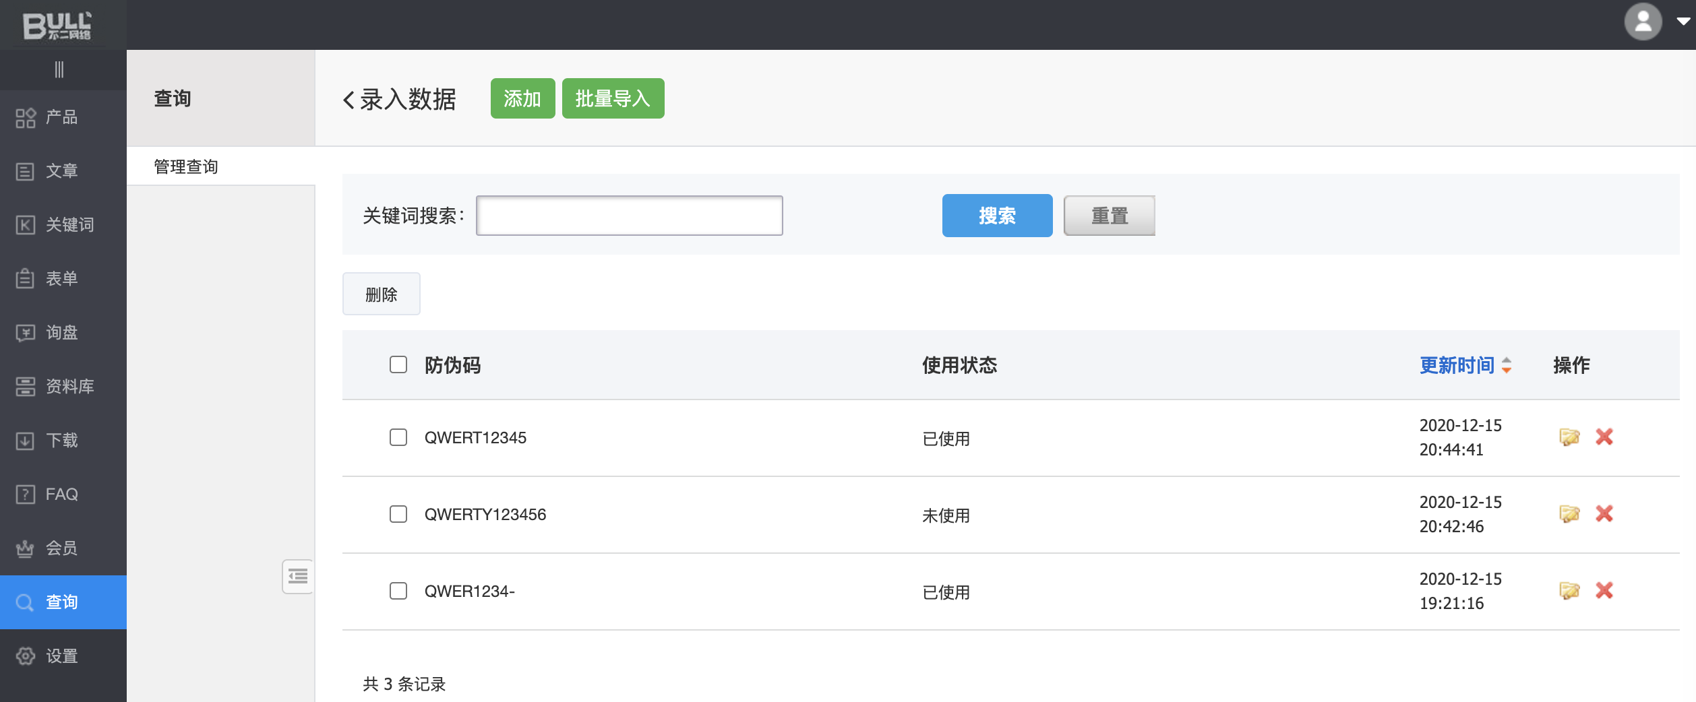Image resolution: width=1696 pixels, height=702 pixels.
Task: Check the QWERT12345 row checkbox
Action: point(398,437)
